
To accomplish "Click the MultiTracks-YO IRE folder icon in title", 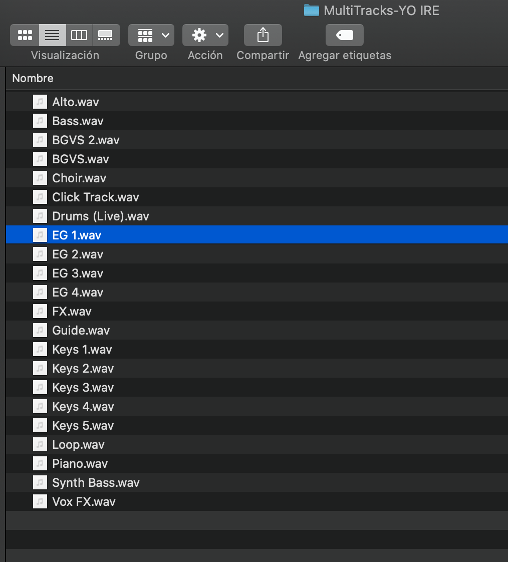I will 312,11.
